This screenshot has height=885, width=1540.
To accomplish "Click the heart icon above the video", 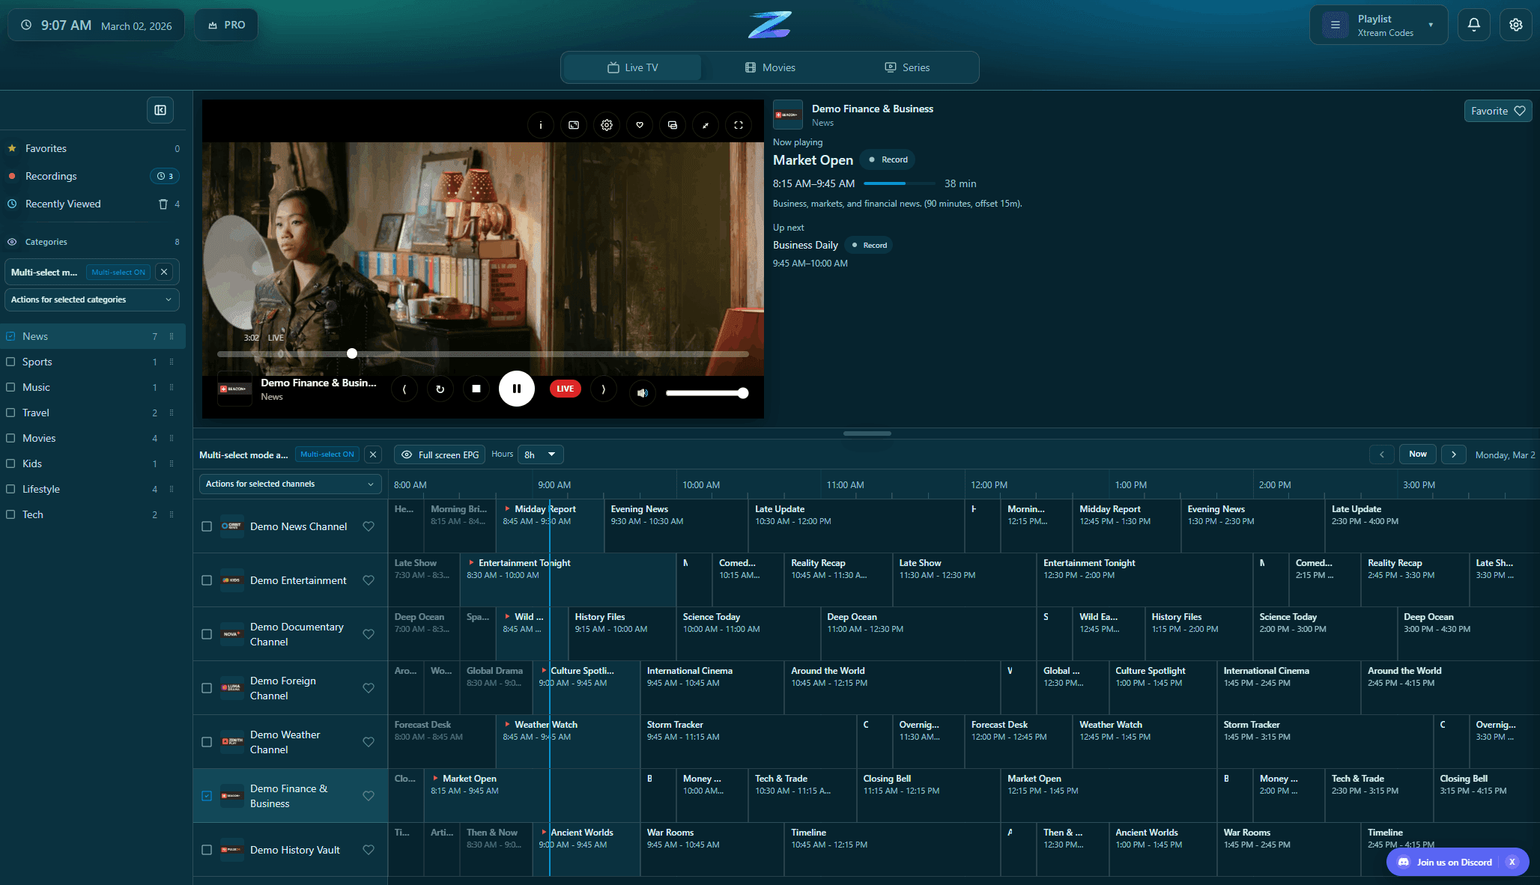I will pyautogui.click(x=640, y=125).
